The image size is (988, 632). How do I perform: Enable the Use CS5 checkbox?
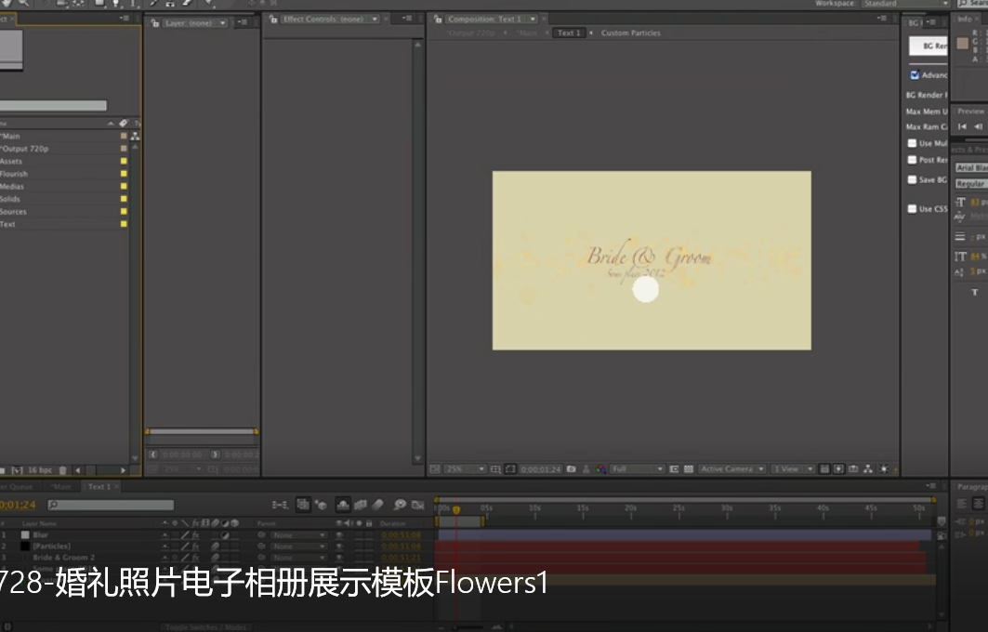point(912,208)
